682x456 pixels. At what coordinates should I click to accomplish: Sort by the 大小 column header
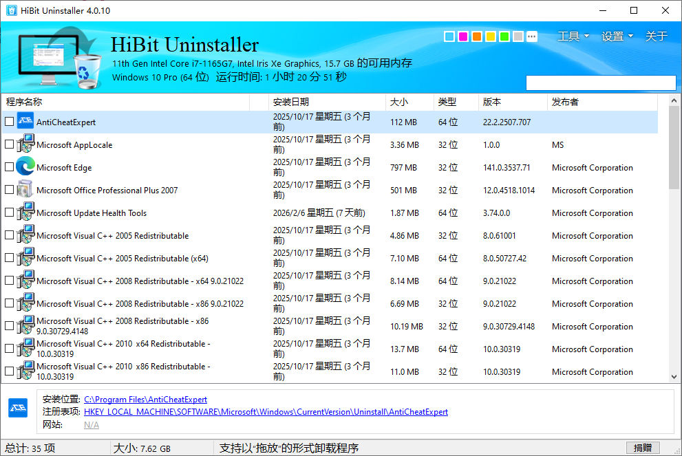coord(399,102)
